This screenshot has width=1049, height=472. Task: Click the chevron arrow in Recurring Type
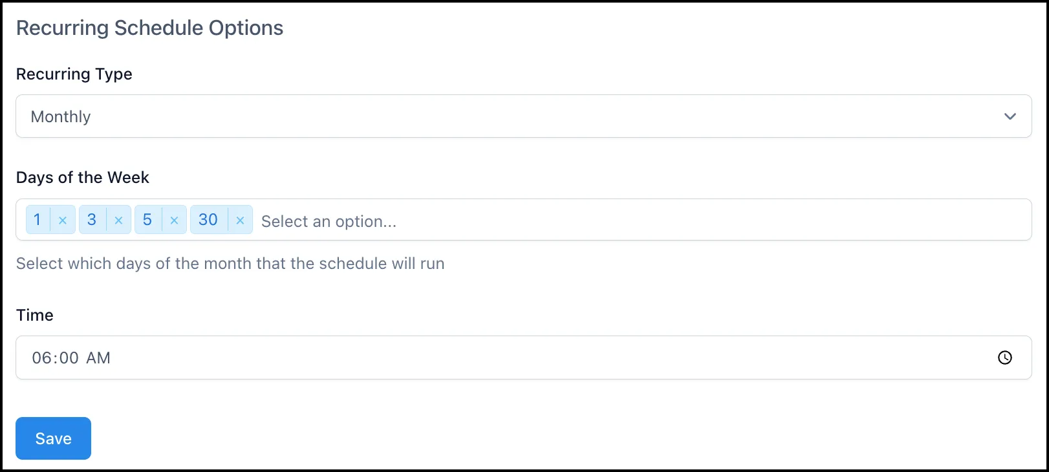coord(1010,116)
